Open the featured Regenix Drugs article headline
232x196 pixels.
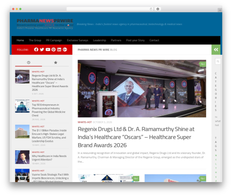136,137
